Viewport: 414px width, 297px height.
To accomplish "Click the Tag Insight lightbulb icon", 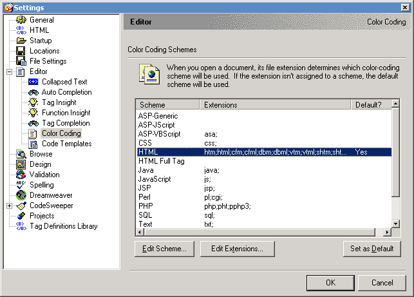I will 33,102.
